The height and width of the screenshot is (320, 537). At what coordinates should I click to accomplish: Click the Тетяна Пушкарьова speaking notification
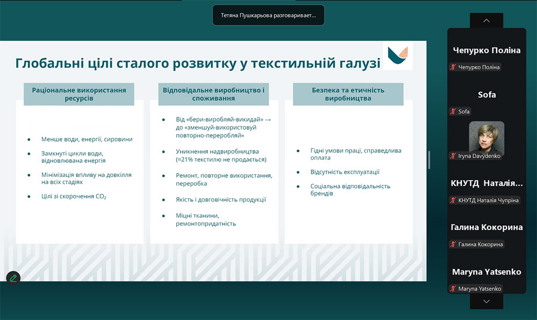[x=268, y=16]
